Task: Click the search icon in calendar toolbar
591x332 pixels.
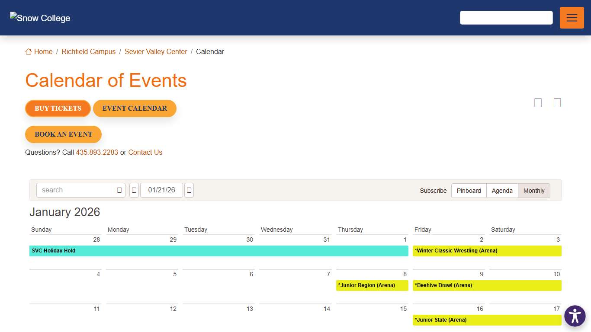Action: coord(119,190)
